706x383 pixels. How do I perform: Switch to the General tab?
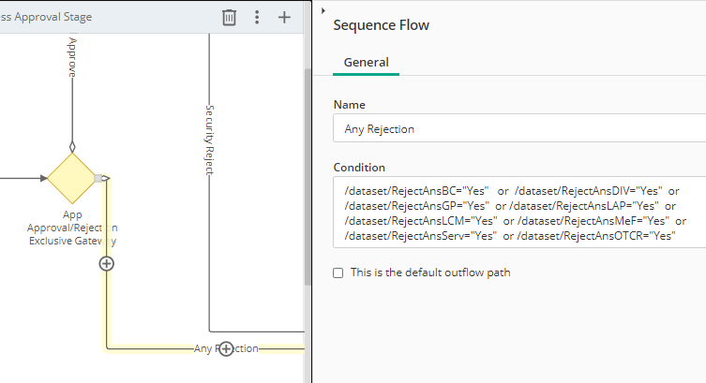[366, 63]
